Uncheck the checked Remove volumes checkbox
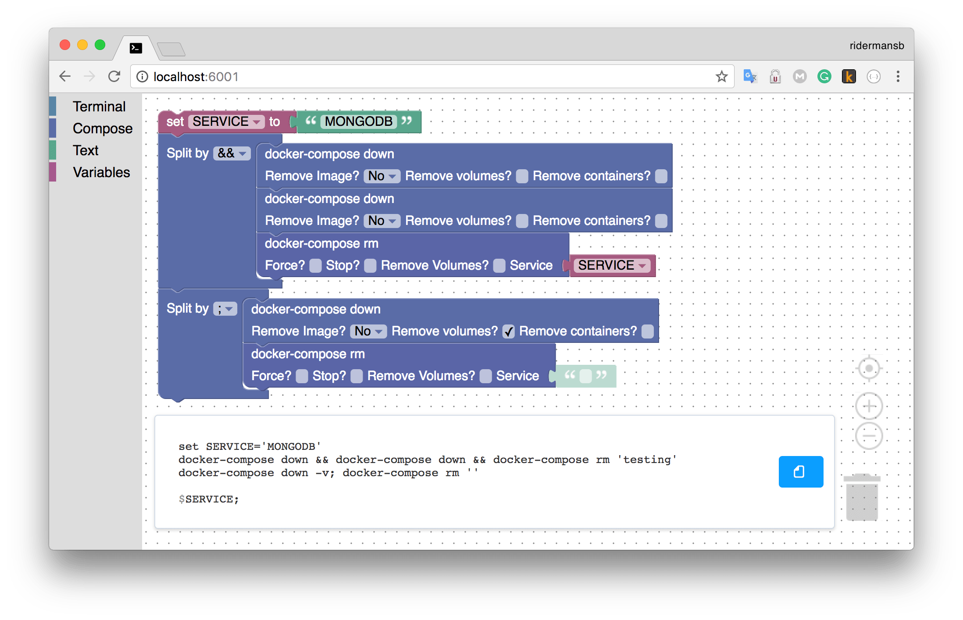Viewport: 963px width, 620px height. (509, 331)
